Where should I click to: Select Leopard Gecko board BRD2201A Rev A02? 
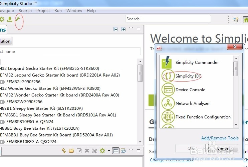[60, 75]
